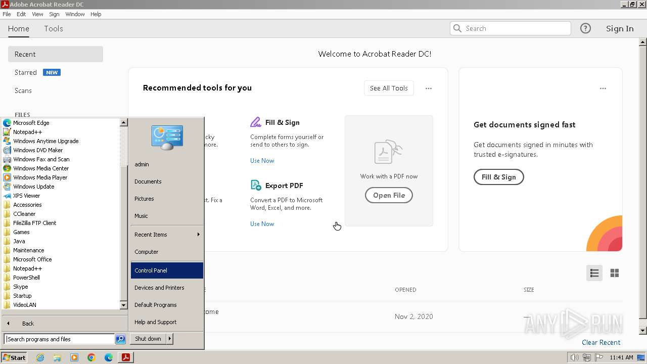Image resolution: width=647 pixels, height=364 pixels.
Task: Expand the VideoLAN folder
Action: 24,305
